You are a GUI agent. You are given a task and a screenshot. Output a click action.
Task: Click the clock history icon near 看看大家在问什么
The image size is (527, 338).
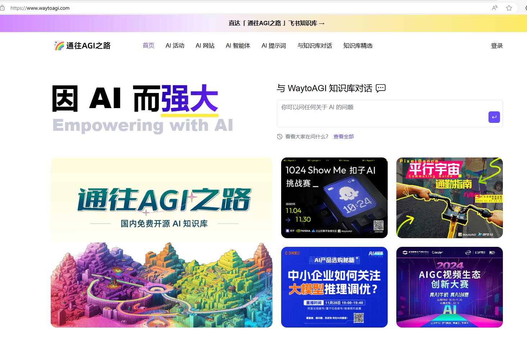[x=280, y=137]
